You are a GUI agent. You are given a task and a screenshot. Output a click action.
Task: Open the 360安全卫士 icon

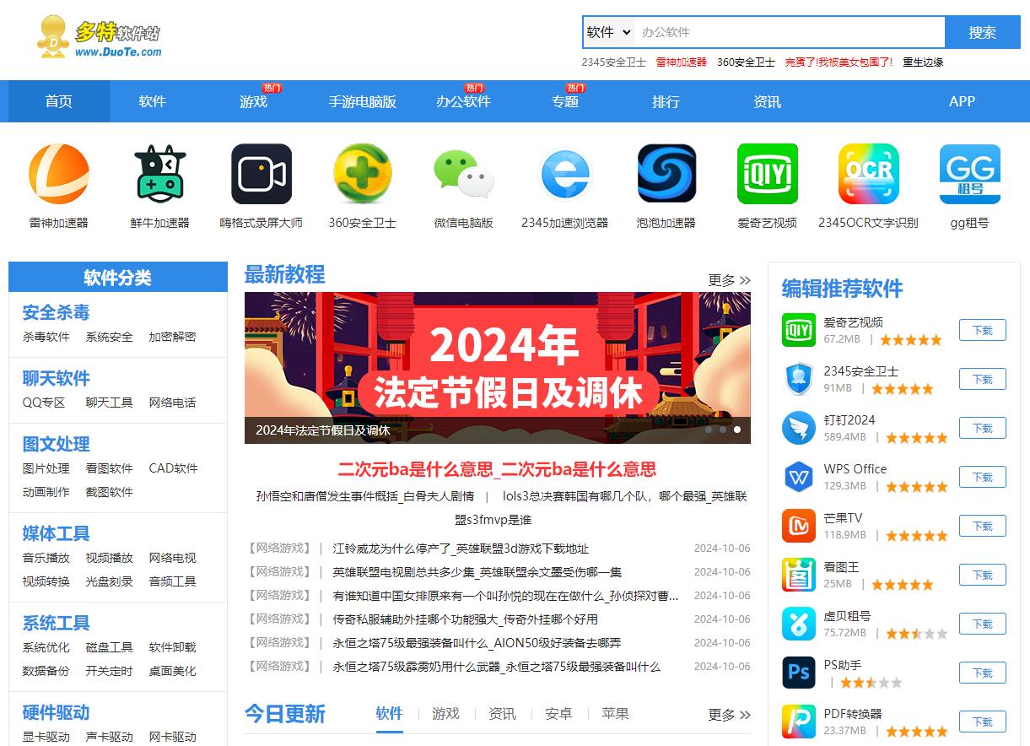tap(363, 174)
